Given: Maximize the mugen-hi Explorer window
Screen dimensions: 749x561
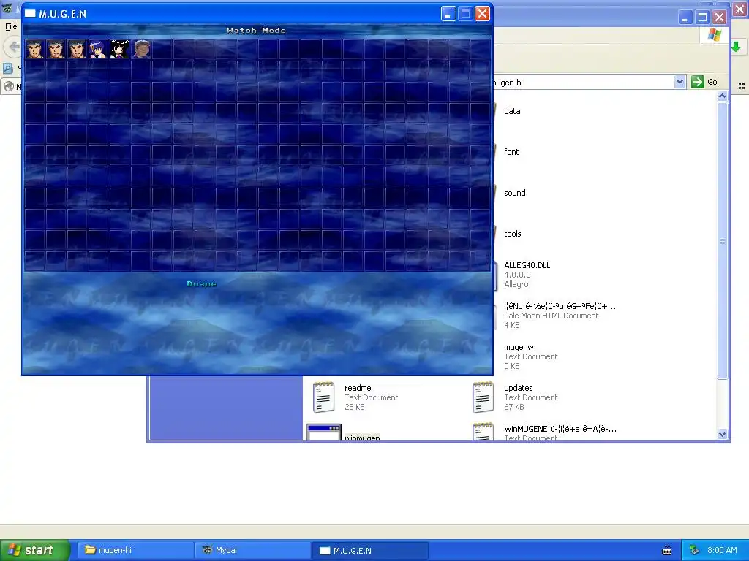Looking at the screenshot, I should point(702,18).
